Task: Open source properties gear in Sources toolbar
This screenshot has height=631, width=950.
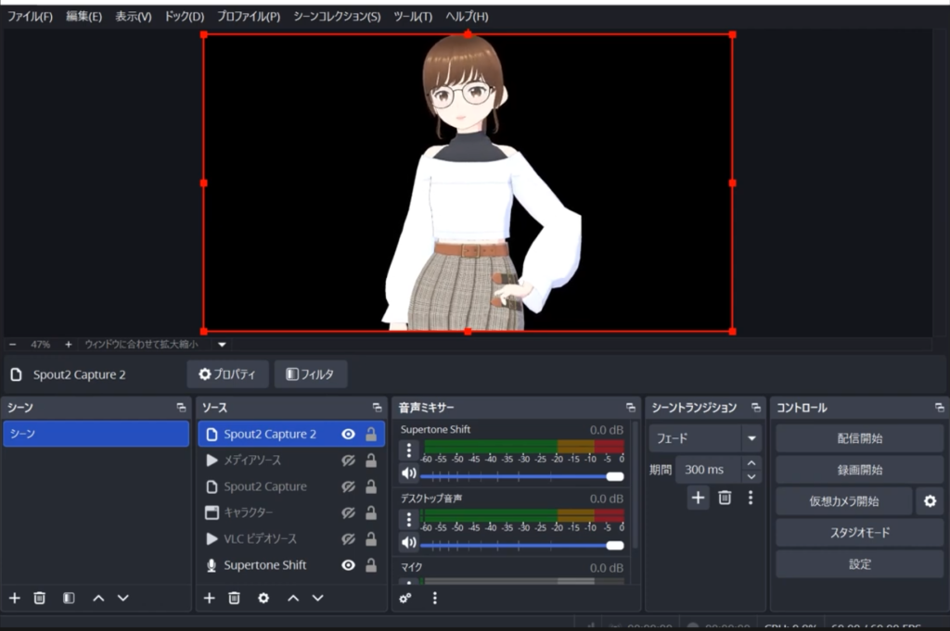Action: 263,599
